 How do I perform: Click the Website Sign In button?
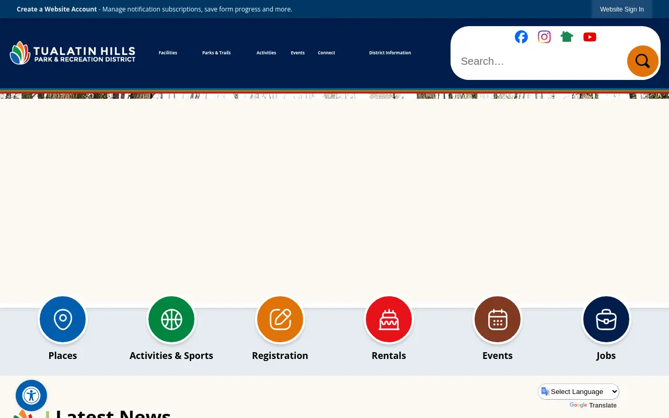[622, 9]
